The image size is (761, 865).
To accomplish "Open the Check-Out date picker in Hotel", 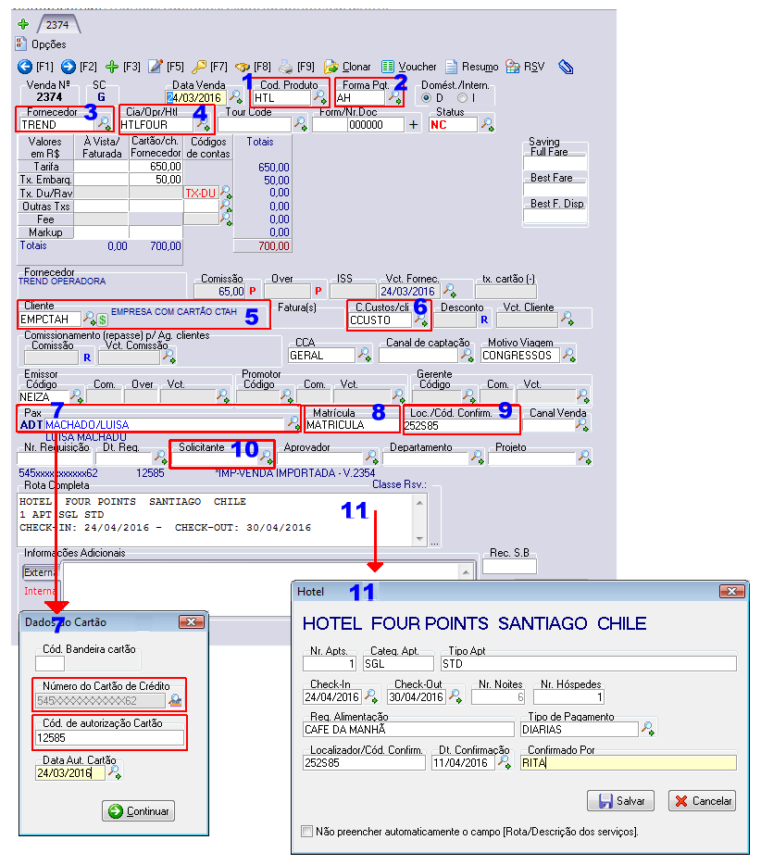I will (x=455, y=696).
